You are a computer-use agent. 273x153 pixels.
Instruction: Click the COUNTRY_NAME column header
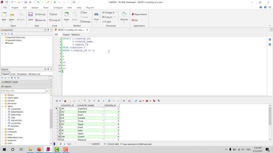click(91, 105)
